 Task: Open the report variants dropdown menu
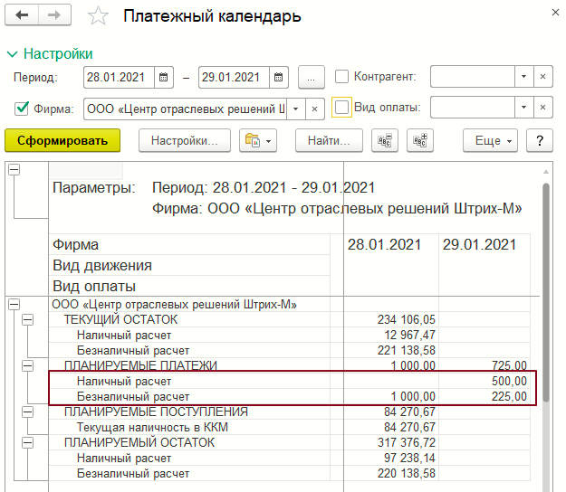258,141
